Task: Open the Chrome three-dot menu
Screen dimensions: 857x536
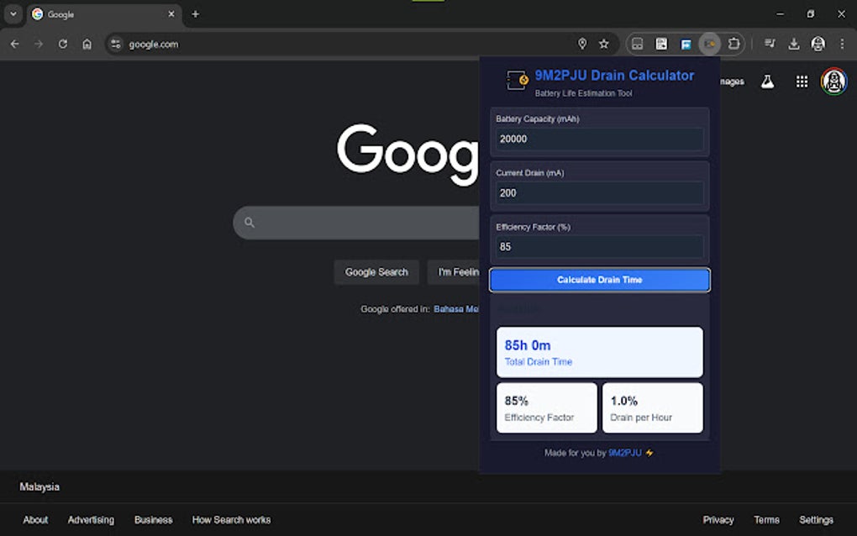Action: click(842, 43)
